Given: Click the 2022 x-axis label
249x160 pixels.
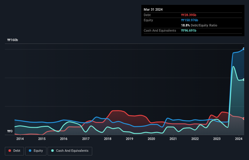Looking at the screenshot, I should [195, 139].
